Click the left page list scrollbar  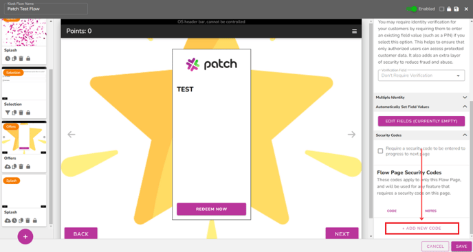pos(51,146)
